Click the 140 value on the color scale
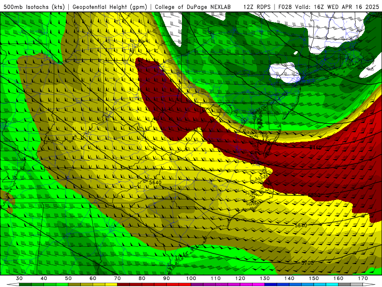This screenshot has width=382, height=287. (289, 278)
